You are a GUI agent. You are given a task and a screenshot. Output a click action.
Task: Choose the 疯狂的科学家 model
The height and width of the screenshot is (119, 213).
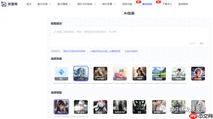[120, 107]
